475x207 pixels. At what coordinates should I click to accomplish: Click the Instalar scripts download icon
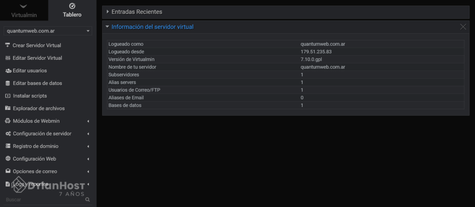tap(7, 96)
